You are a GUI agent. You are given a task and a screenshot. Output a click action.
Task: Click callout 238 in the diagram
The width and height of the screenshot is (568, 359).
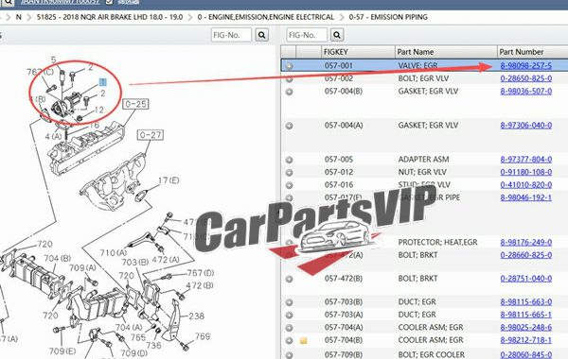click(196, 316)
